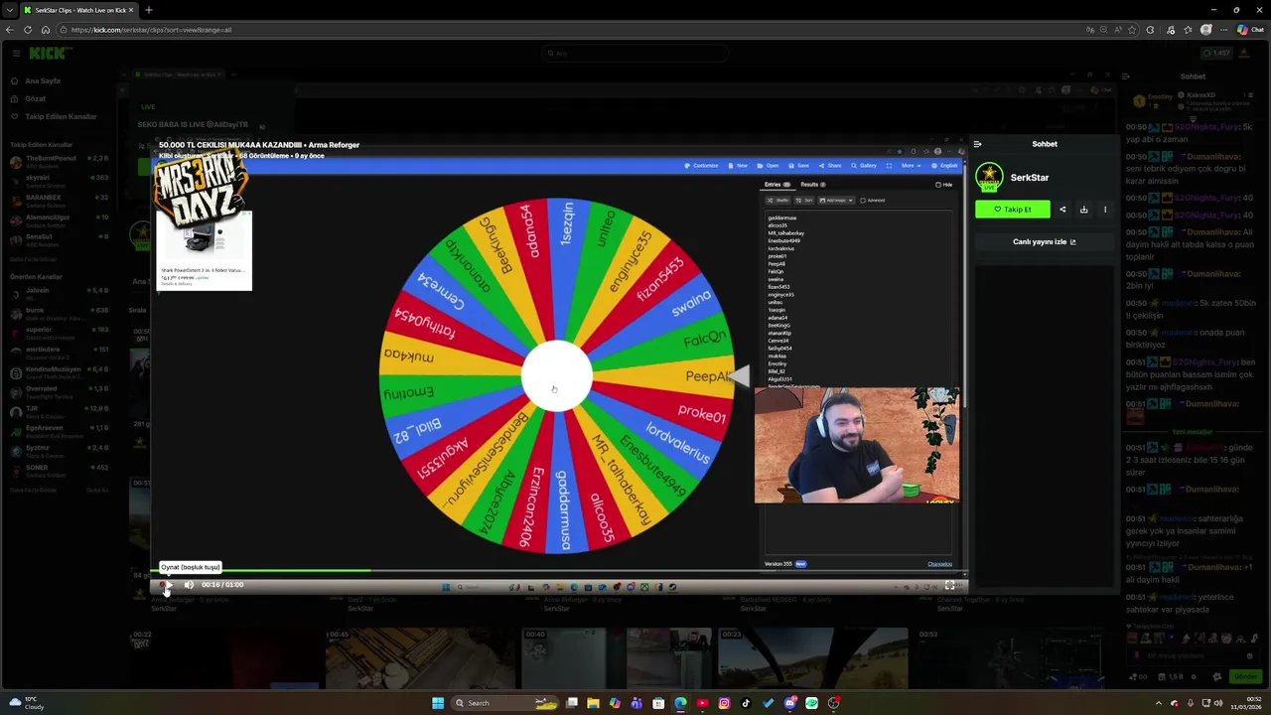Open the Copilot Chat button in Edge
This screenshot has height=715, width=1271.
tap(1252, 30)
